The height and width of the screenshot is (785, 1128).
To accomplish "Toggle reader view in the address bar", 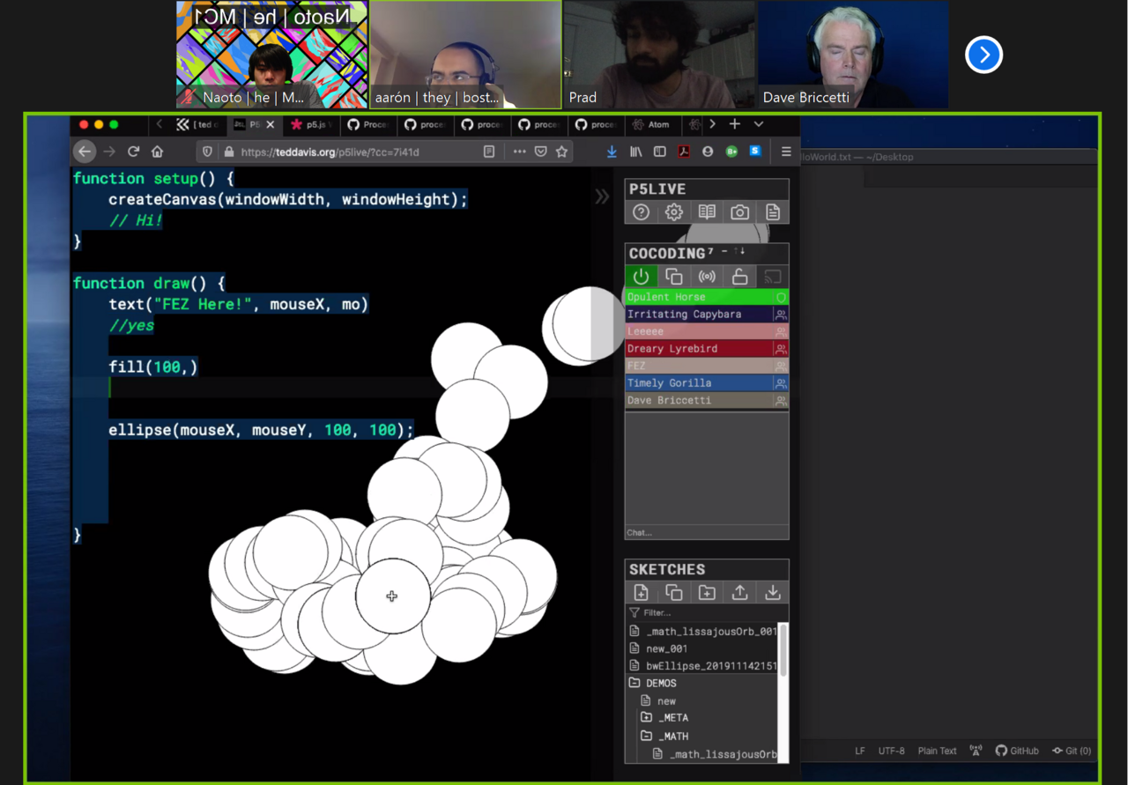I will pyautogui.click(x=489, y=152).
